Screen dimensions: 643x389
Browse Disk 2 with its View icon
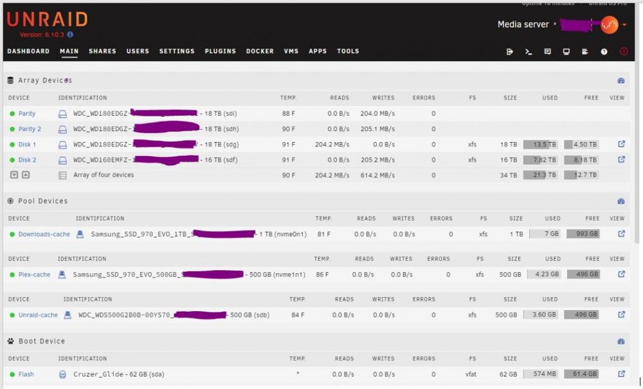tap(621, 159)
